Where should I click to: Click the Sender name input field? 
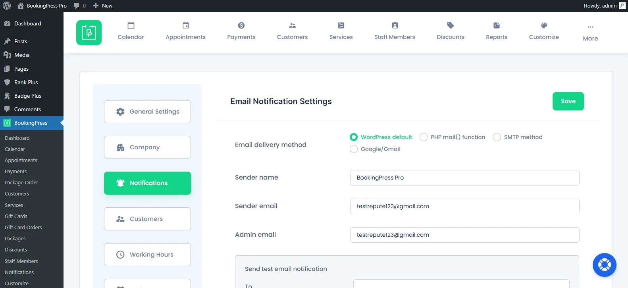[465, 178]
